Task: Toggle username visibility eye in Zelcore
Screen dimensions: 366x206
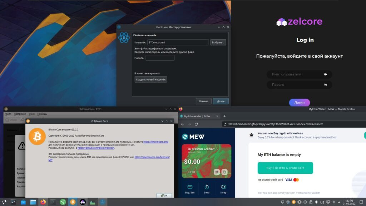Action: coord(325,74)
